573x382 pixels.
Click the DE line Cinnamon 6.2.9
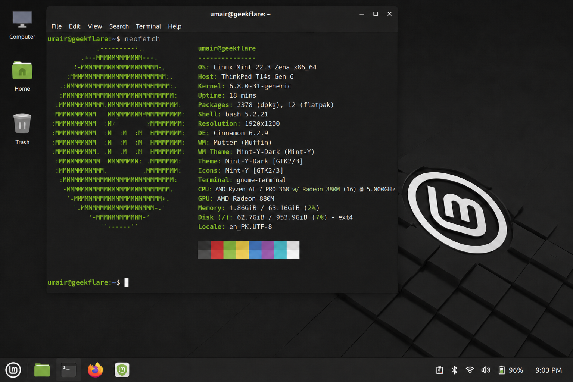coord(233,133)
